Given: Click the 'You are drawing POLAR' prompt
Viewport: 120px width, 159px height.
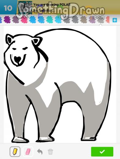Looking at the screenshot, I should pyautogui.click(x=52, y=5).
